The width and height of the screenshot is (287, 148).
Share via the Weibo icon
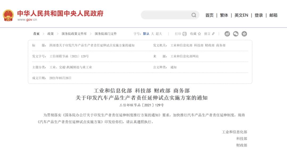pyautogui.click(x=227, y=34)
